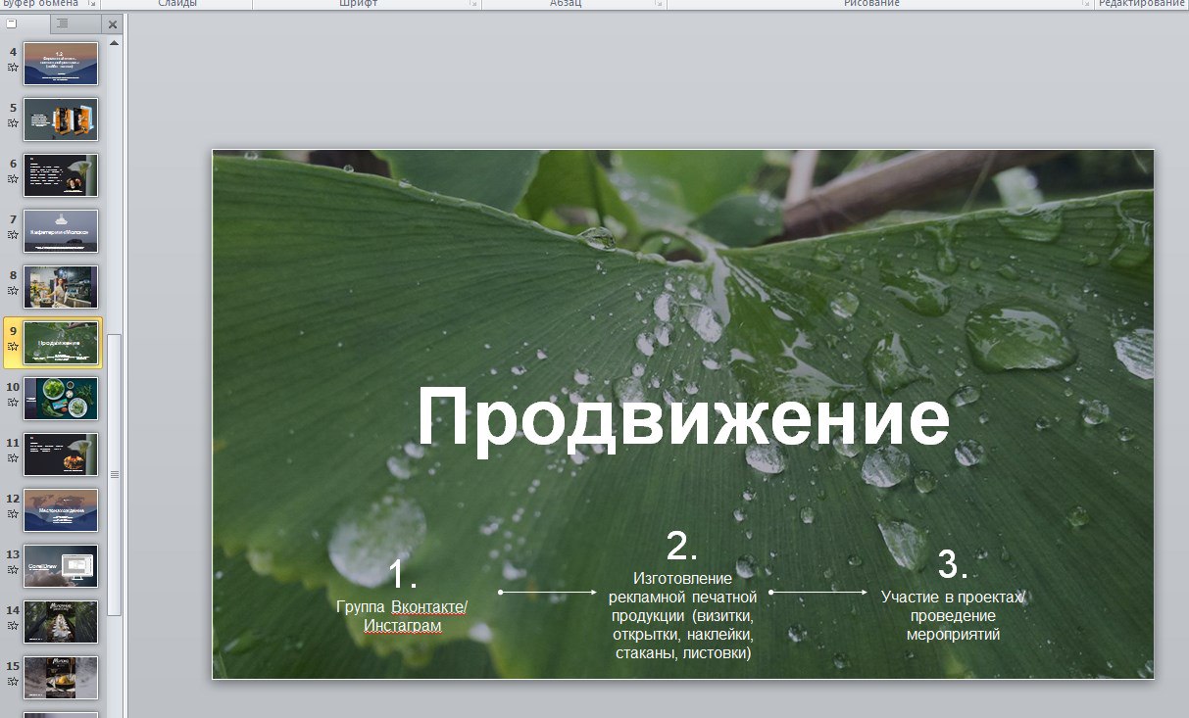
Task: Click the number '3.' on the slide
Action: (x=953, y=565)
